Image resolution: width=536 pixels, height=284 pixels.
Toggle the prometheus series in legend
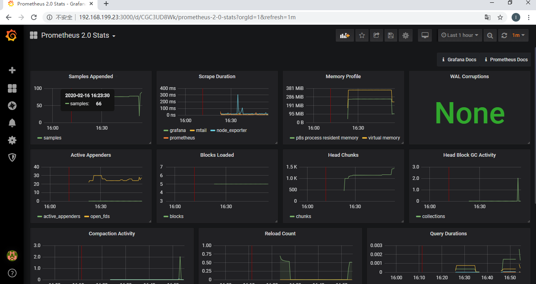[182, 138]
